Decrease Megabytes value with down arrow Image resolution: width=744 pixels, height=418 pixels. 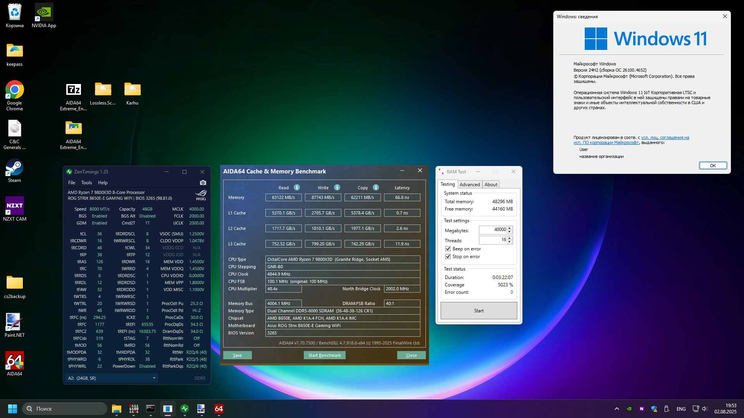pyautogui.click(x=510, y=232)
